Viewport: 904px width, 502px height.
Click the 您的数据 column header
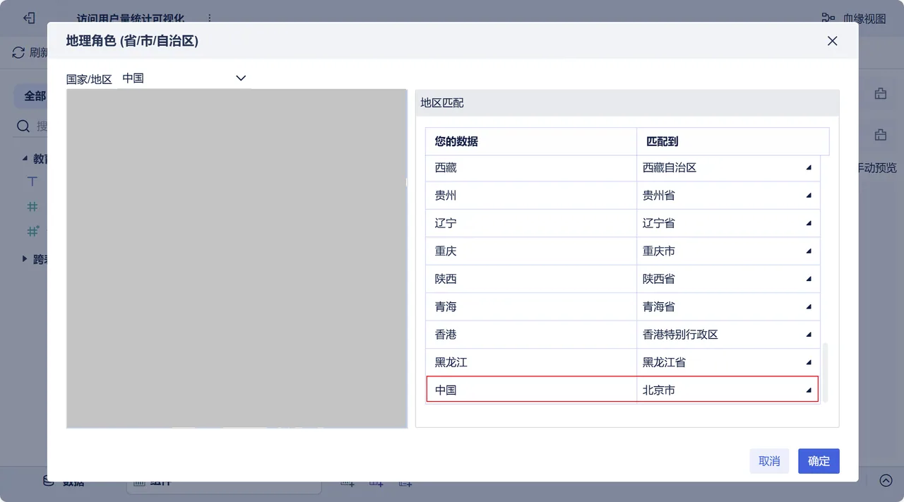click(x=531, y=141)
